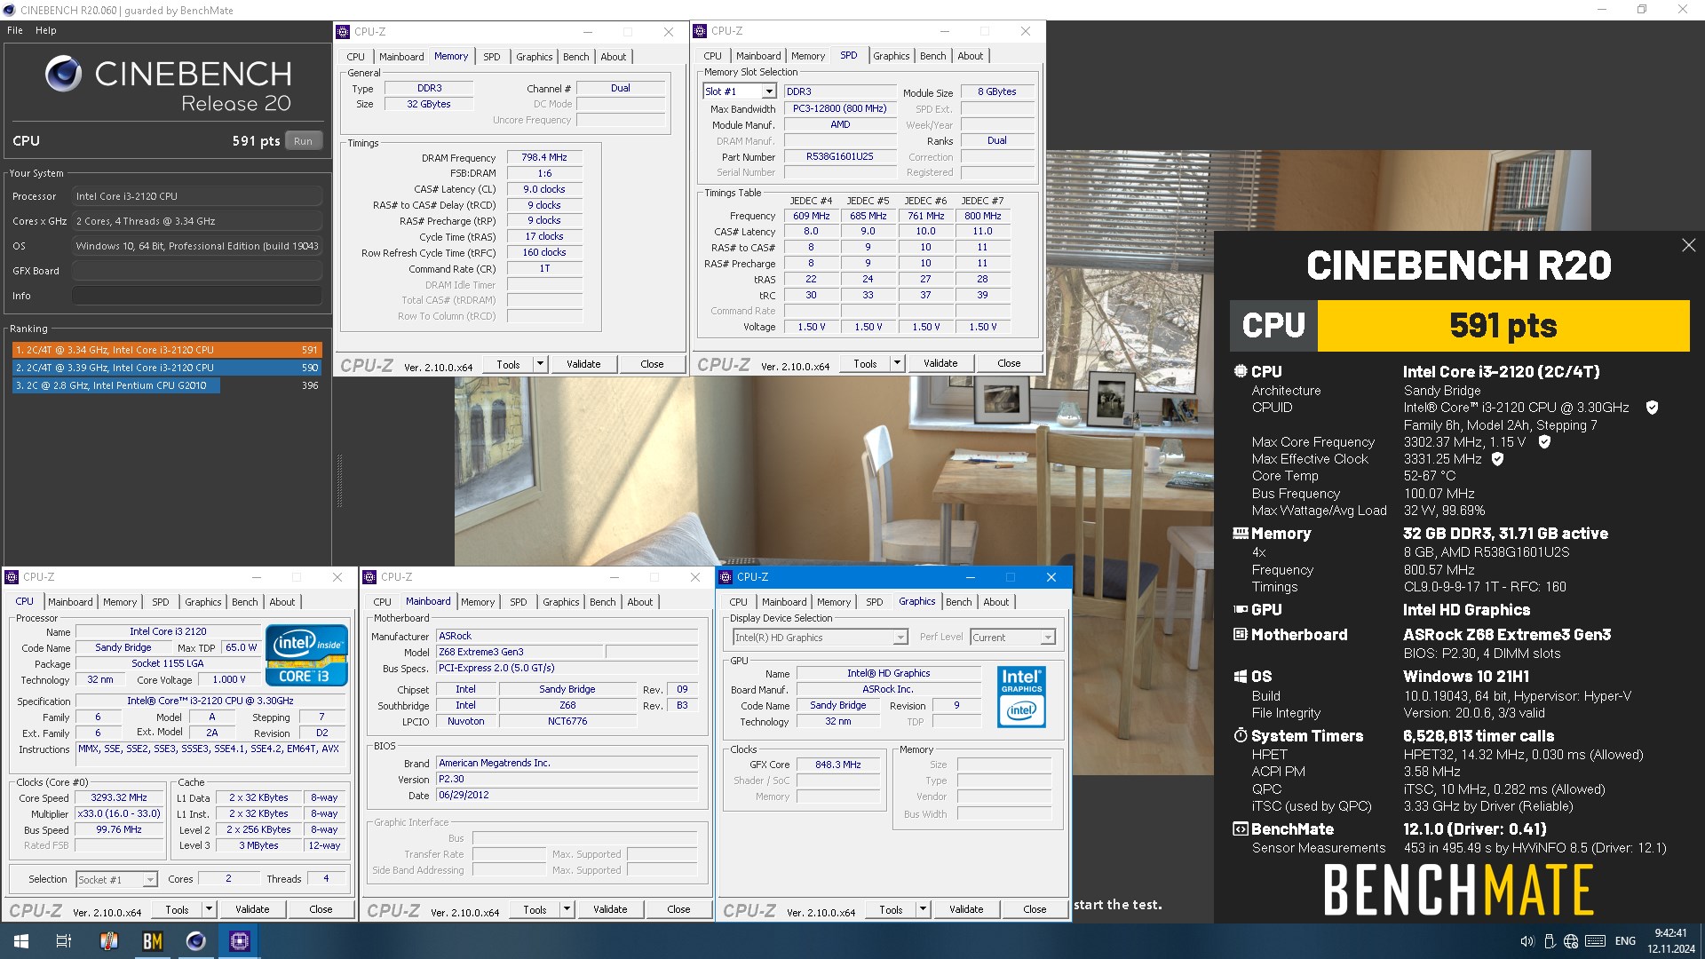
Task: Click the USB safely-remove tray icon
Action: (1550, 941)
